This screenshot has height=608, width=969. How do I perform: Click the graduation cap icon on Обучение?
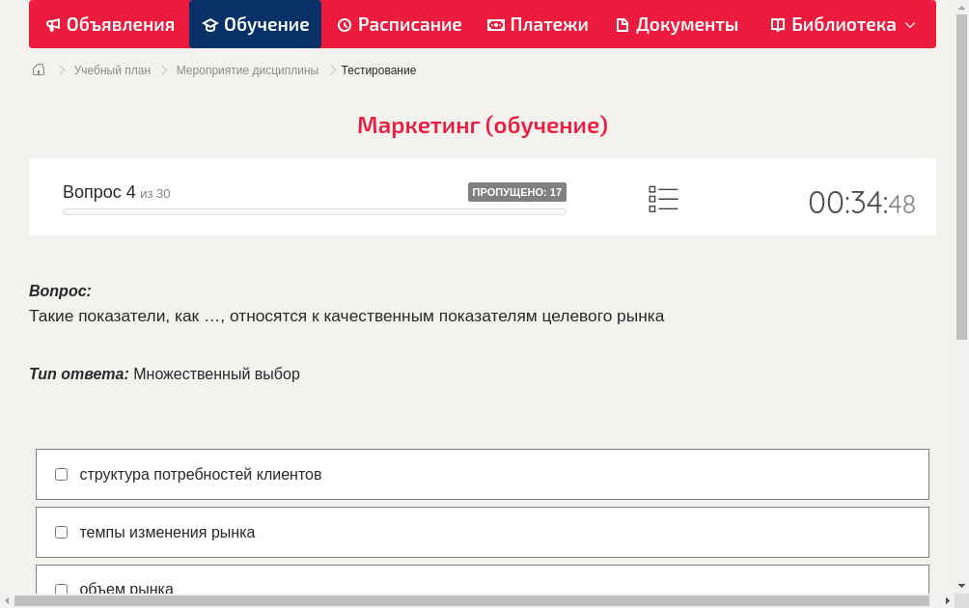[x=211, y=24]
